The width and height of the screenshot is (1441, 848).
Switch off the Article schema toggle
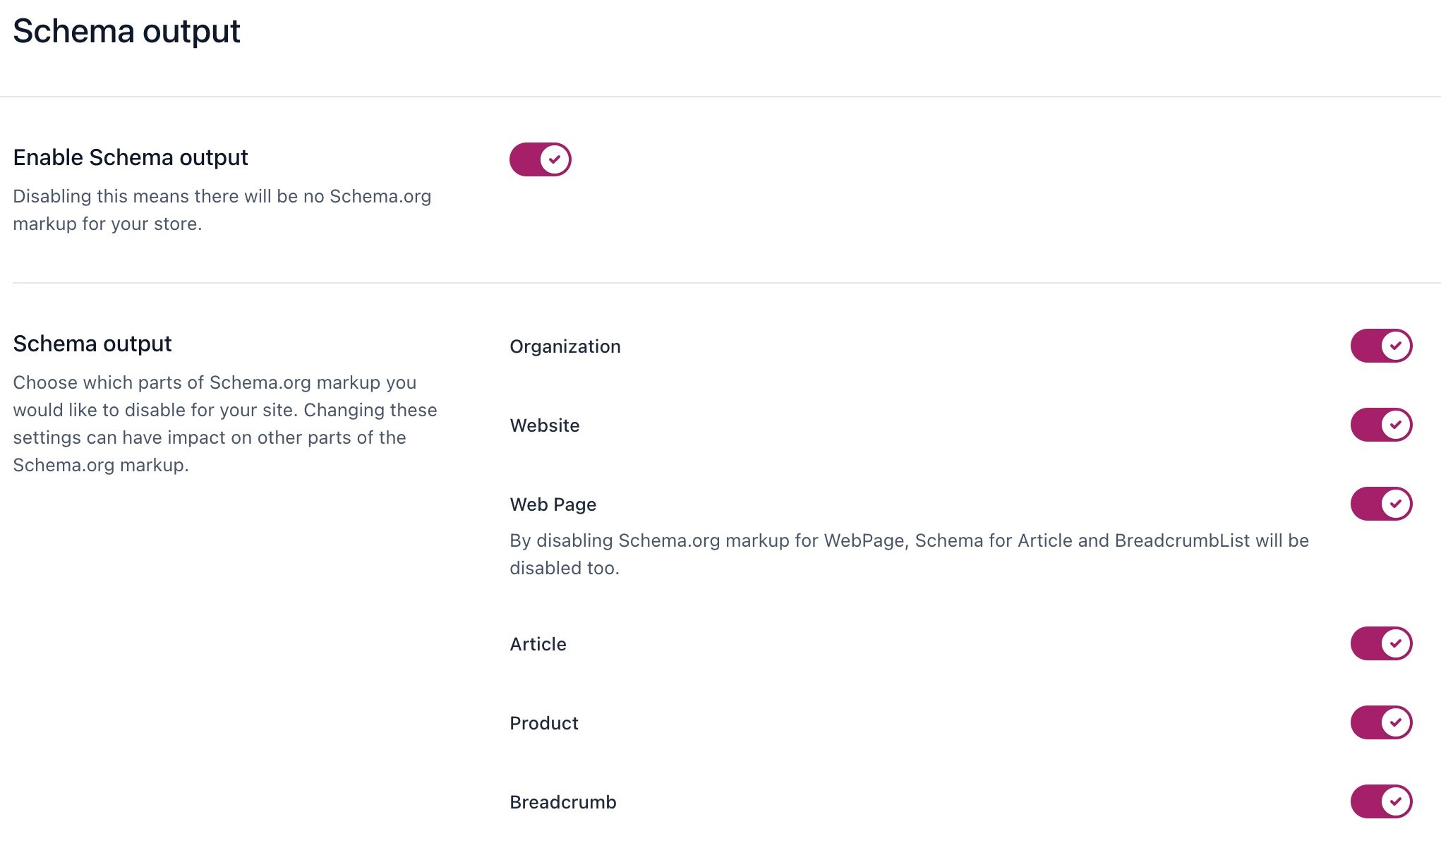click(x=1381, y=643)
